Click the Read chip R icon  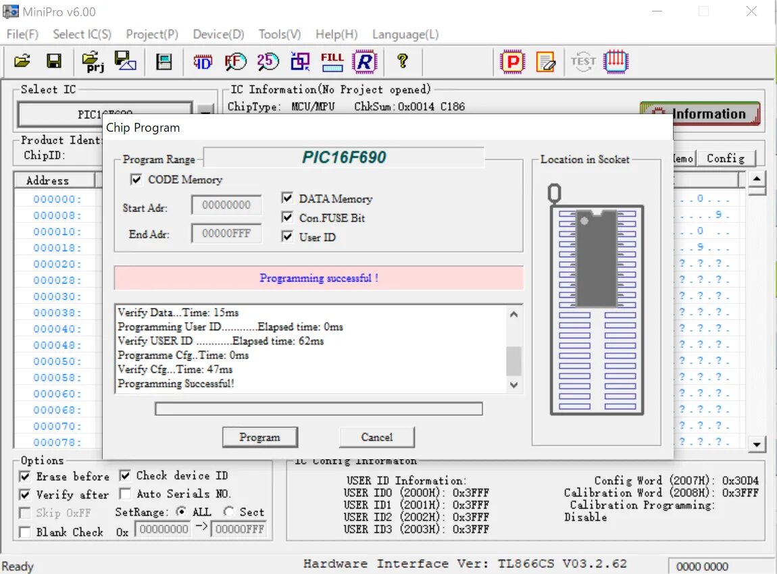[x=365, y=62]
